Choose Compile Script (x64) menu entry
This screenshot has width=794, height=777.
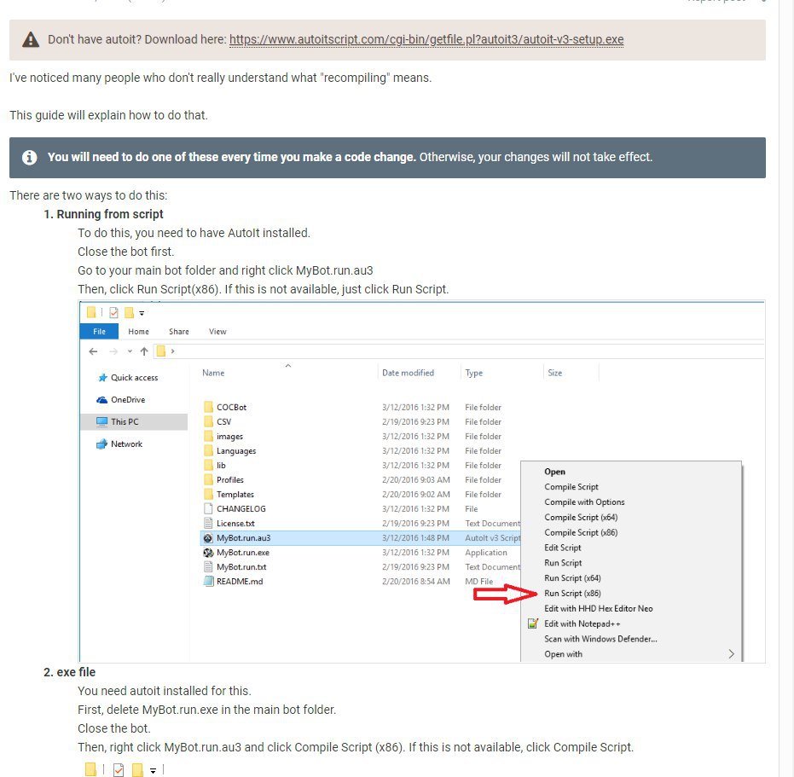(x=581, y=517)
